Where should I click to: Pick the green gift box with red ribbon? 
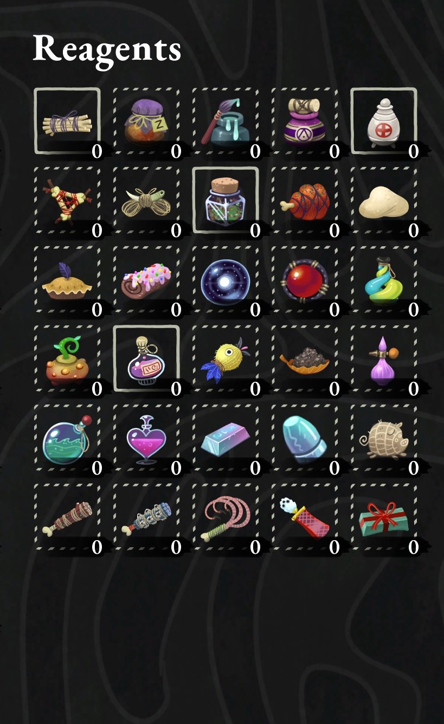coord(384,517)
